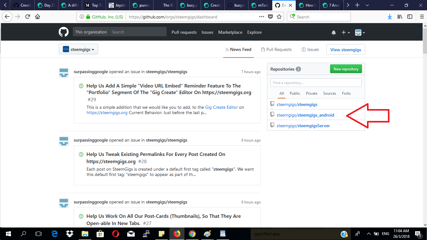
Task: Switch to the dashboard Pull Requests tab
Action: [276, 49]
